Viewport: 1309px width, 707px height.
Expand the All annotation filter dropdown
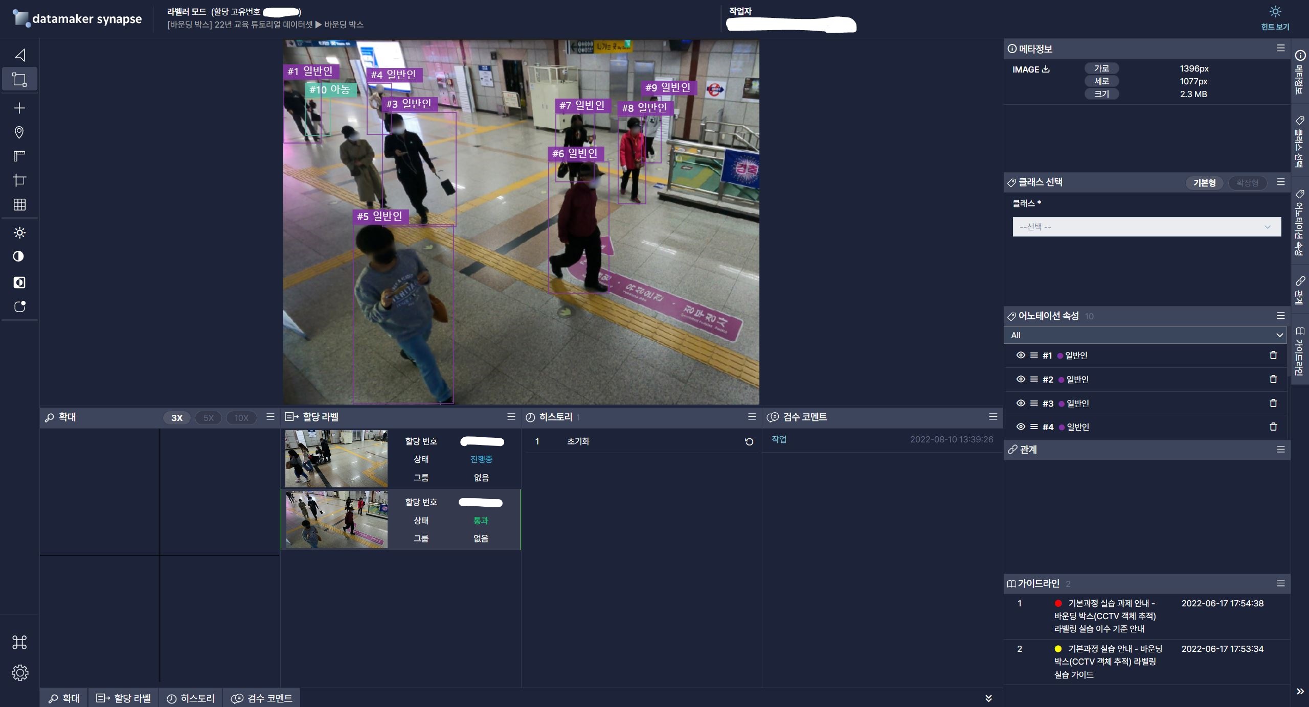point(1146,335)
